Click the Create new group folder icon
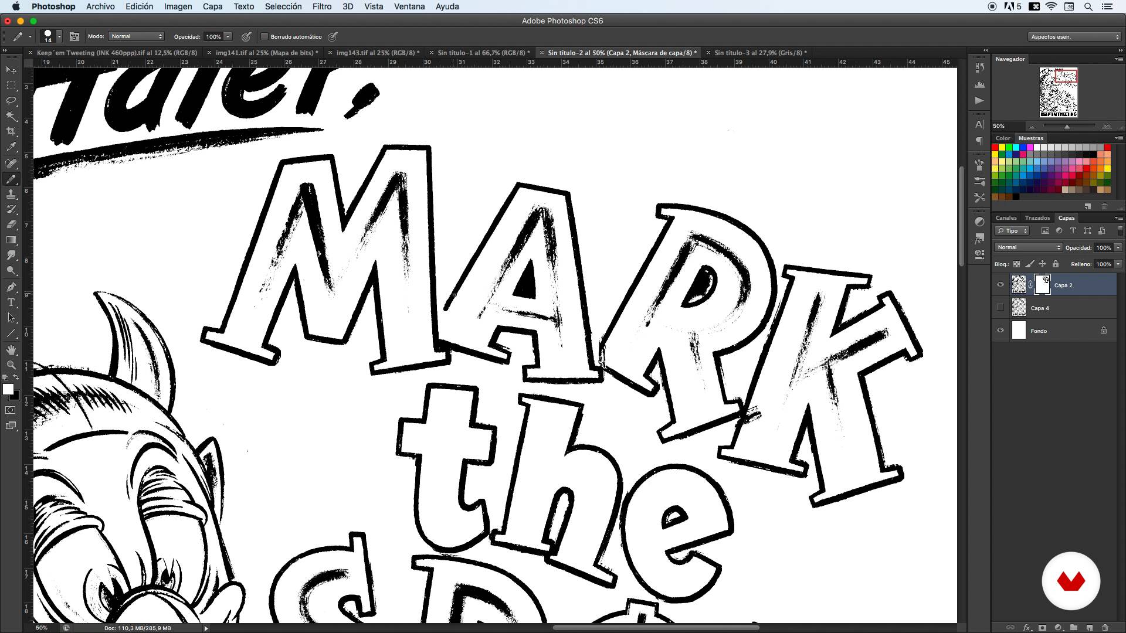 1073,628
